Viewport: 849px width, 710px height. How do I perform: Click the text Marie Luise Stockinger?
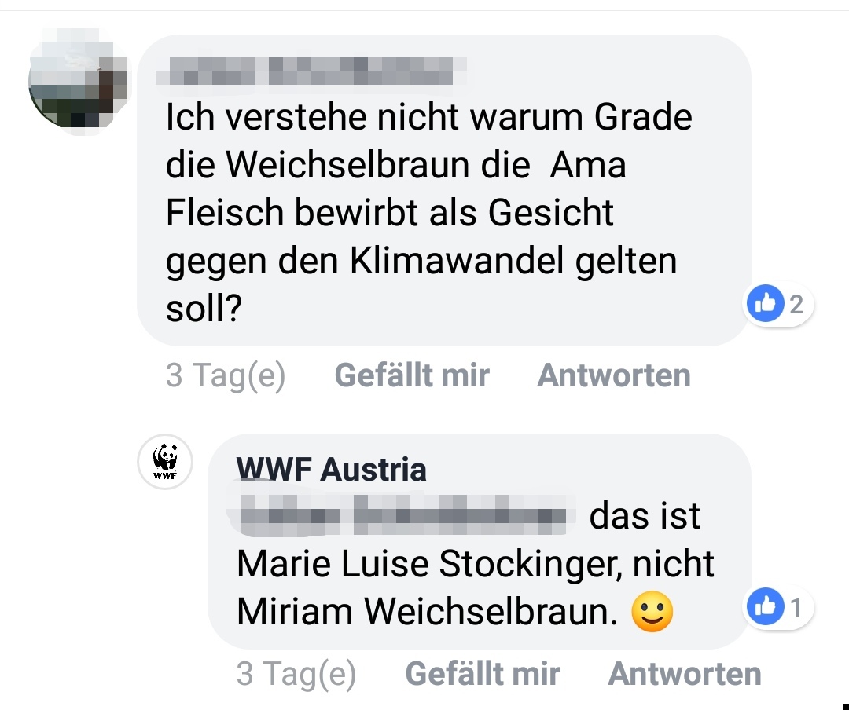pos(429,564)
